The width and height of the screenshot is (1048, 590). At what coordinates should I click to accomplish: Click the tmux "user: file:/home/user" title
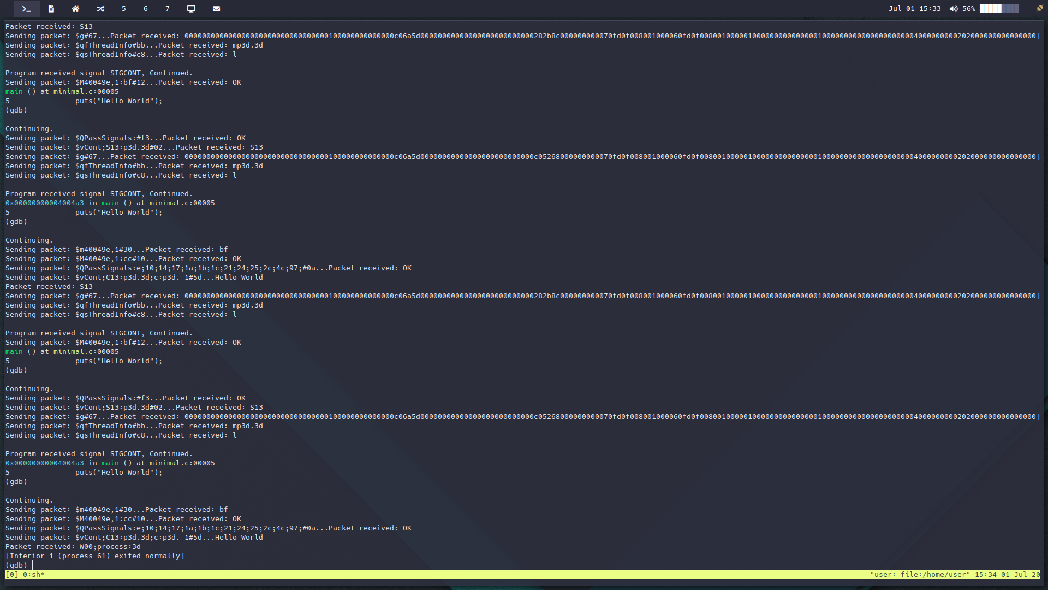(x=920, y=575)
